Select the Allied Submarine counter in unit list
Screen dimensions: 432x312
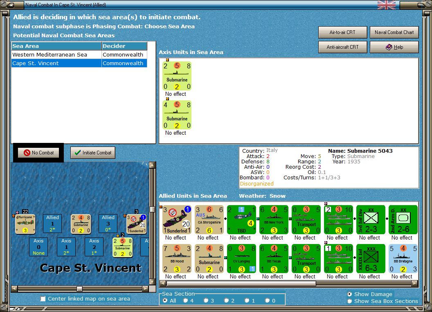209,258
